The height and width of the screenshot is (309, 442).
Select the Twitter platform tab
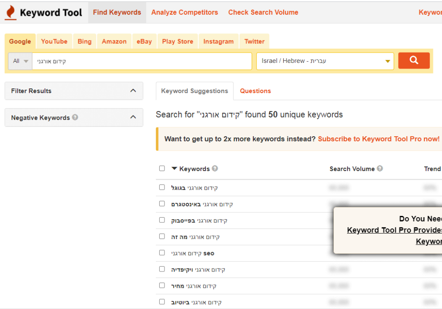255,41
